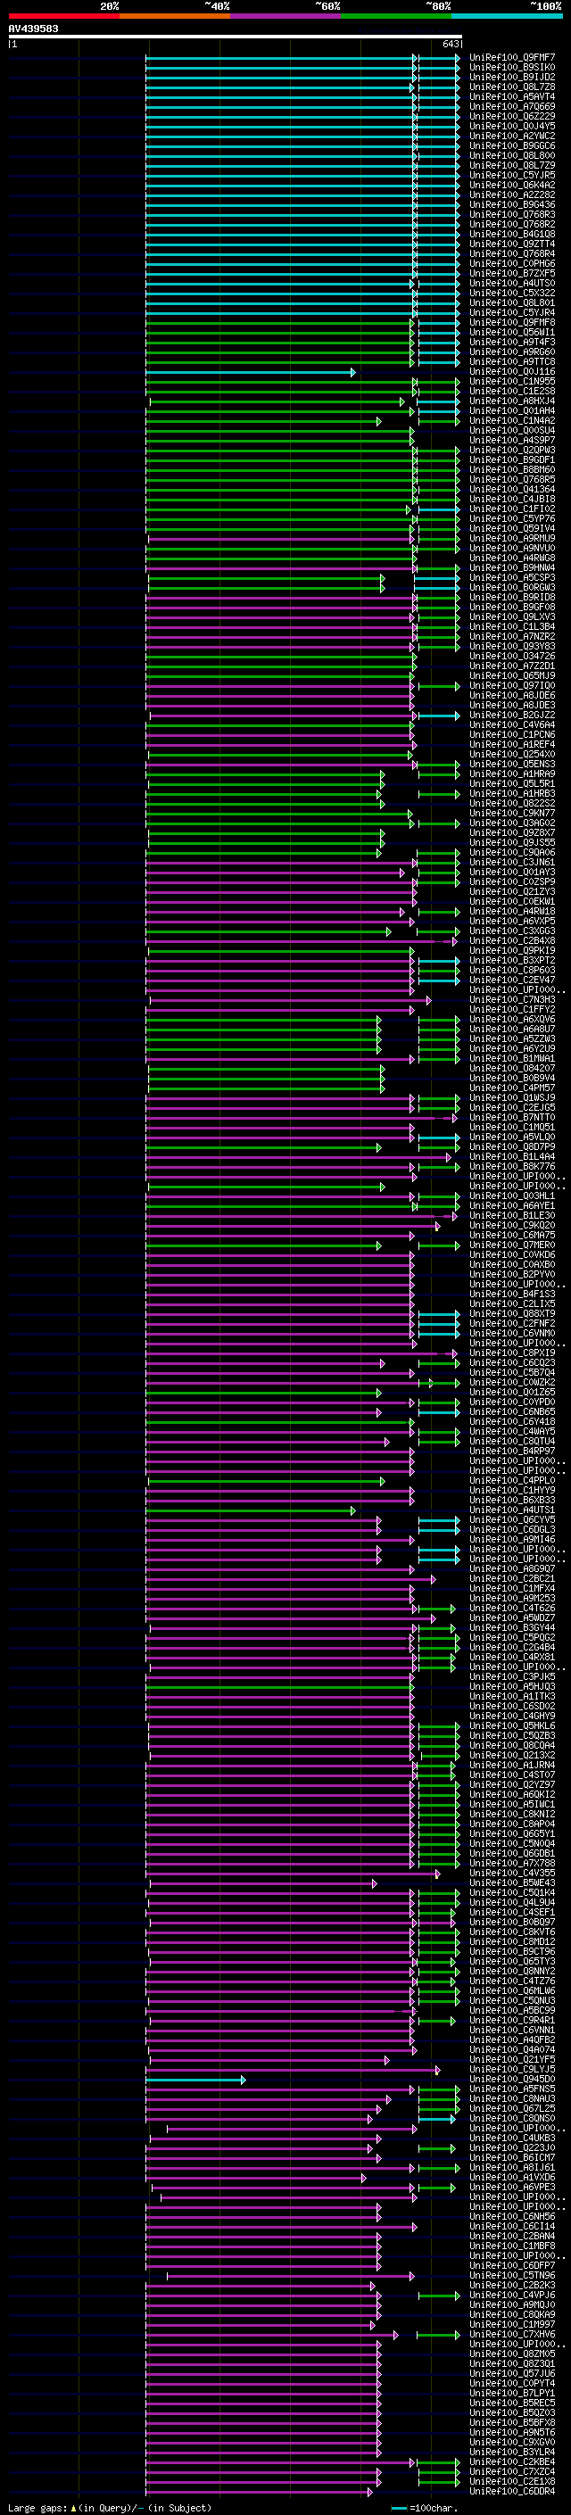Screen dimensions: 571x2515
Task: Open the UniRef100_Q6K4A2 entry
Action: [512, 185]
